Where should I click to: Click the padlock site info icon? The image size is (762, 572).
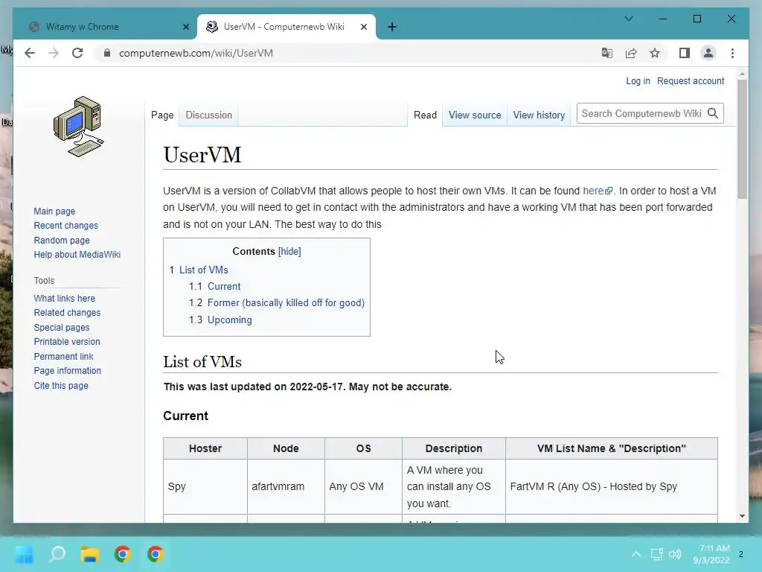tap(107, 53)
